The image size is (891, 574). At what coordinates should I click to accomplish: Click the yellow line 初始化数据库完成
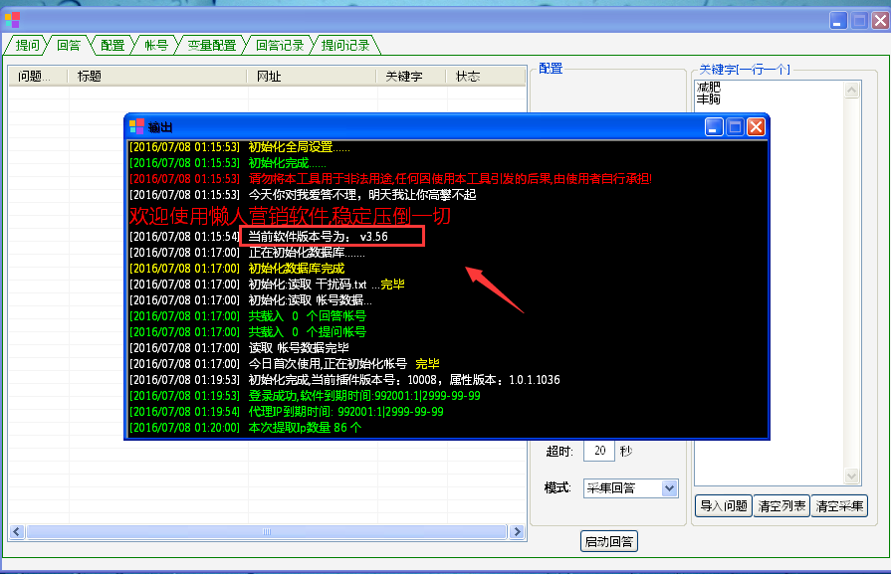coord(237,269)
